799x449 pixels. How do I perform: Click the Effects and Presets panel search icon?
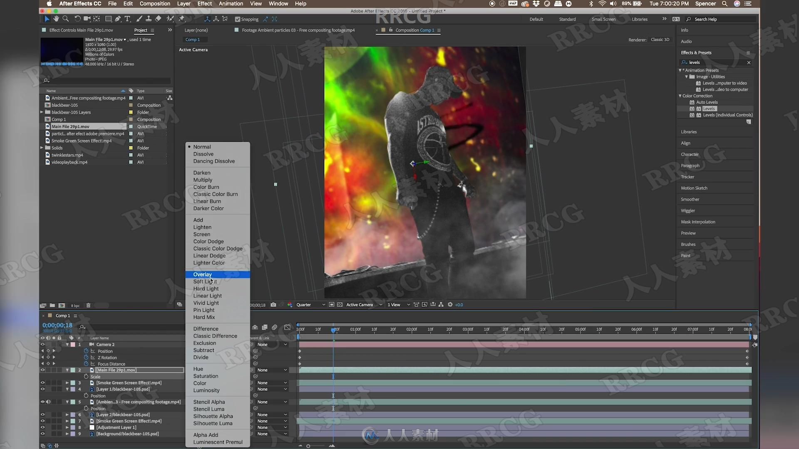click(684, 62)
